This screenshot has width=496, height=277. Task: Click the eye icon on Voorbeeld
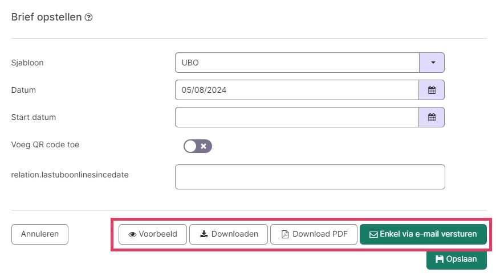[x=132, y=234]
